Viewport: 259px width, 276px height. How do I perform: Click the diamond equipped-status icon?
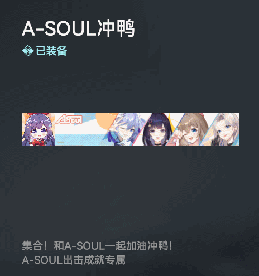[28, 51]
